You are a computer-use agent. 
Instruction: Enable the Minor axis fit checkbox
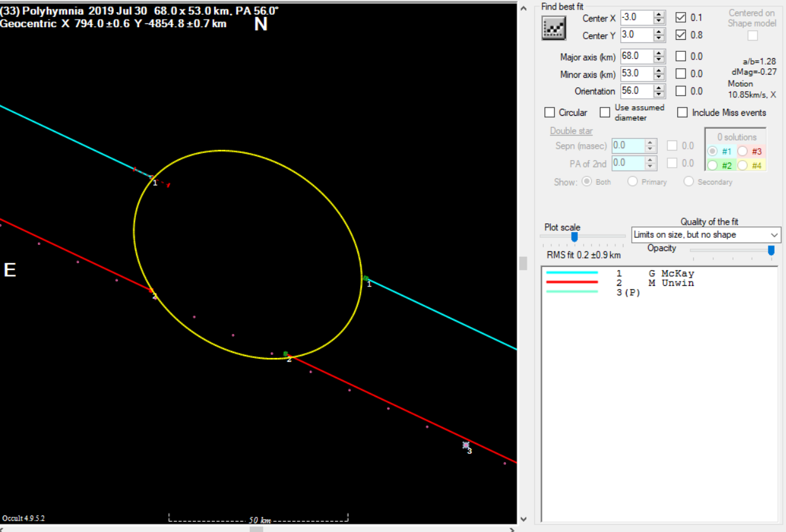(680, 74)
